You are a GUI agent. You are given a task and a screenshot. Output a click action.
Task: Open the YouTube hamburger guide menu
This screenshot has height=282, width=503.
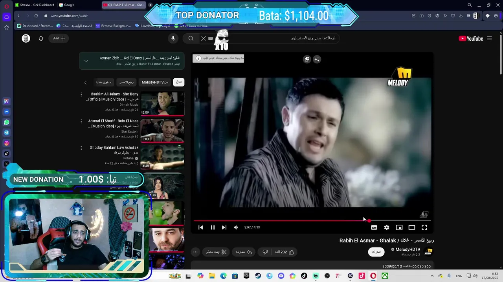pos(489,38)
